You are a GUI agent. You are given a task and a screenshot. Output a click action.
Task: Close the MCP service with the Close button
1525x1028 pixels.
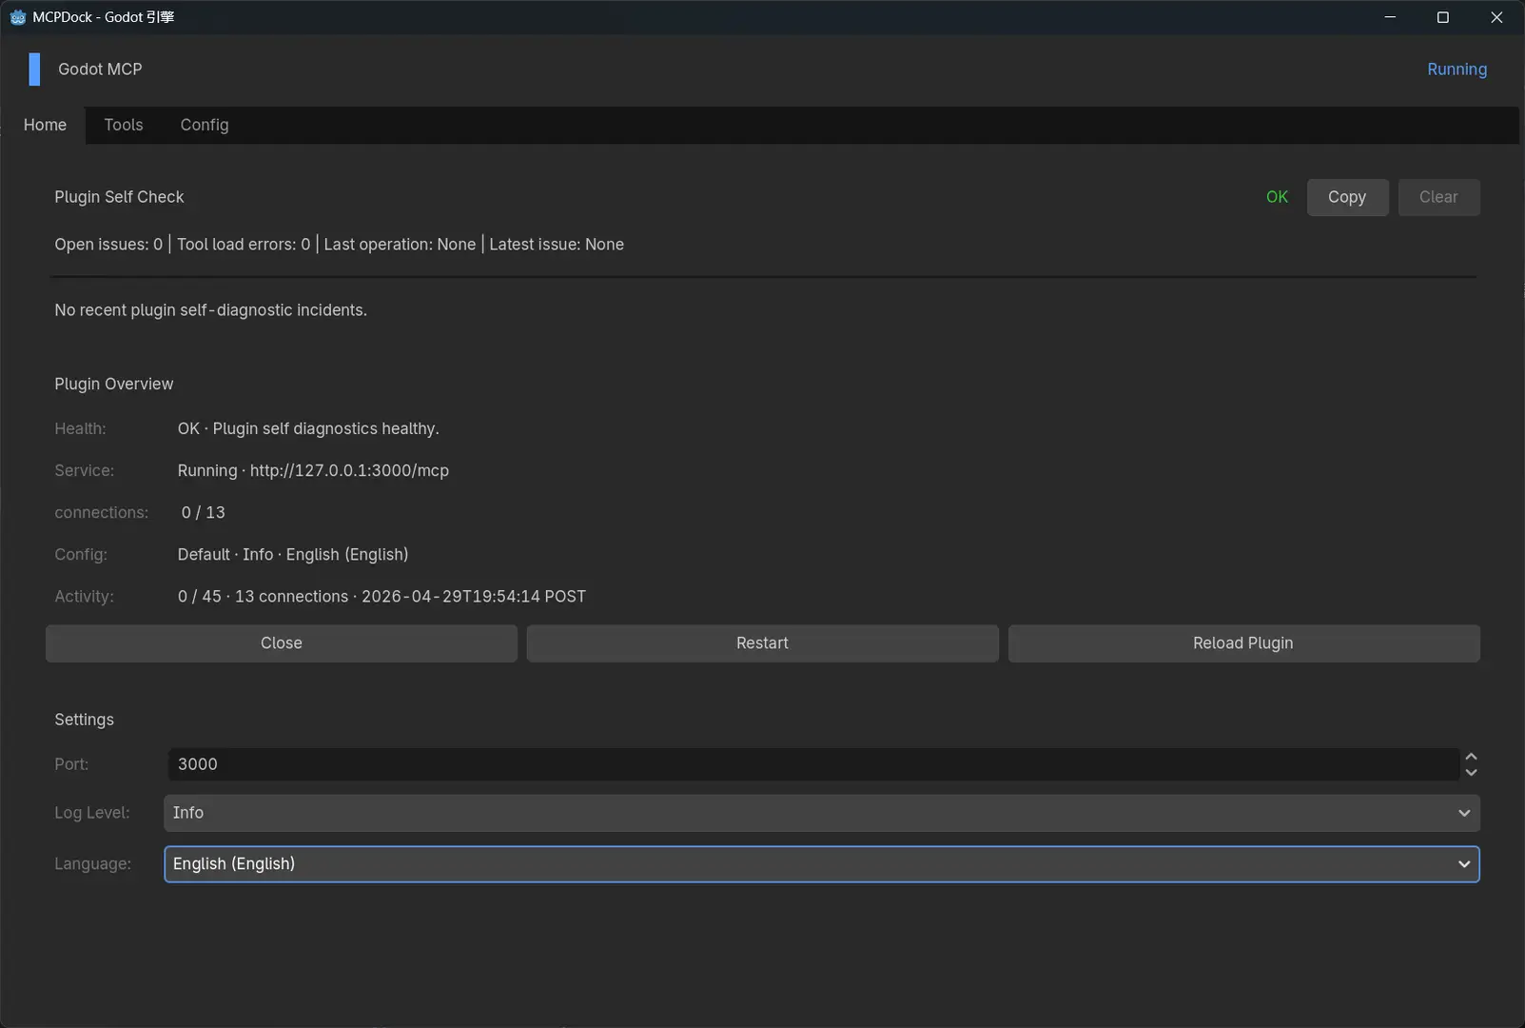point(282,643)
